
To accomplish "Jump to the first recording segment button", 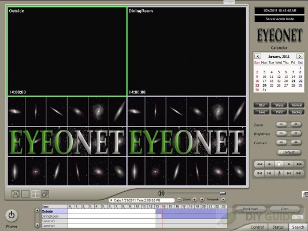I will click(259, 173).
